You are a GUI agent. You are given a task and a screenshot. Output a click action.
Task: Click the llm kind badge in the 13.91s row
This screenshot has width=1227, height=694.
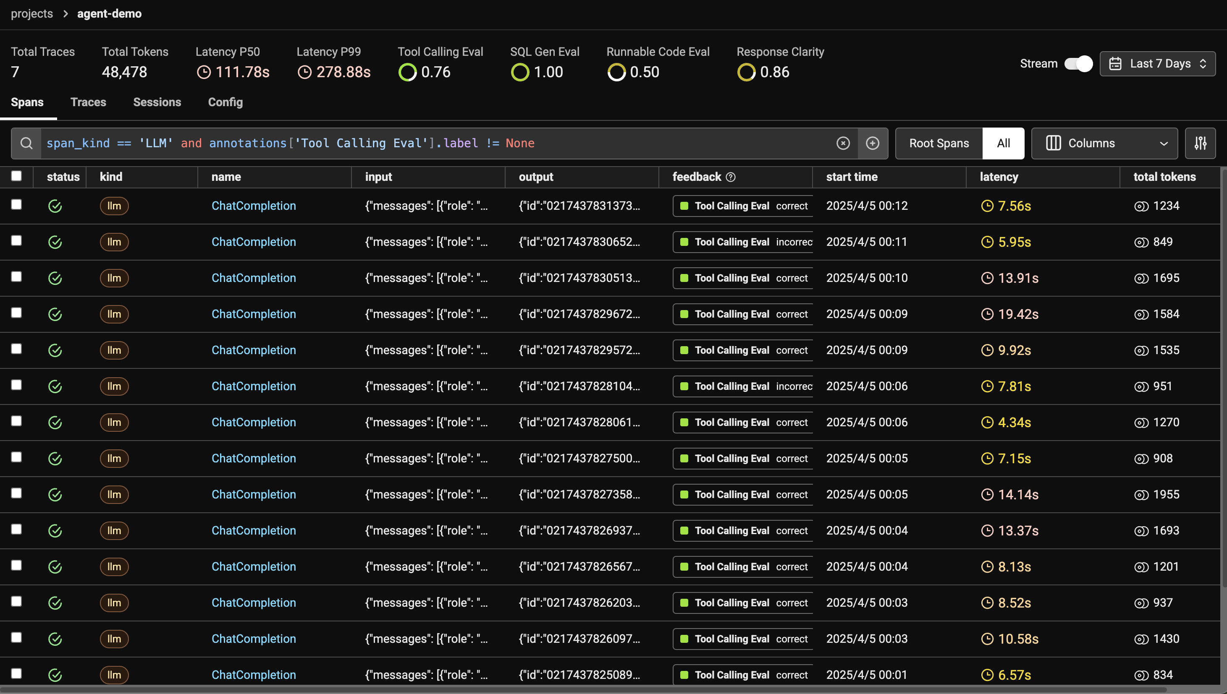pos(114,278)
